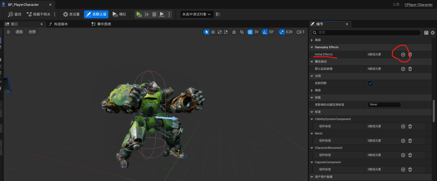Toggle surface snapping icon
437x181 pixels.
(242, 32)
